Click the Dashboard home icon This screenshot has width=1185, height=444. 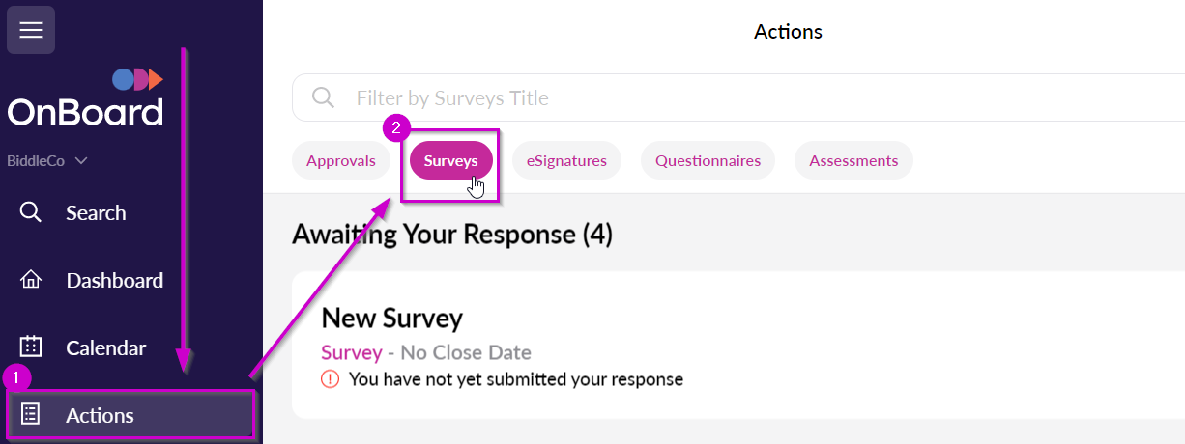[31, 280]
